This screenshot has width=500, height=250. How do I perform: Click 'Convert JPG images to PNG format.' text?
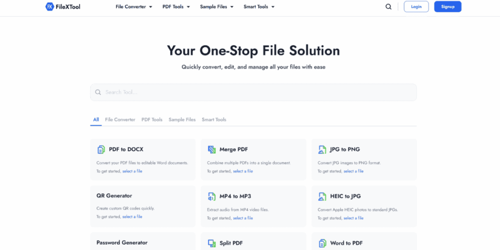350,163
